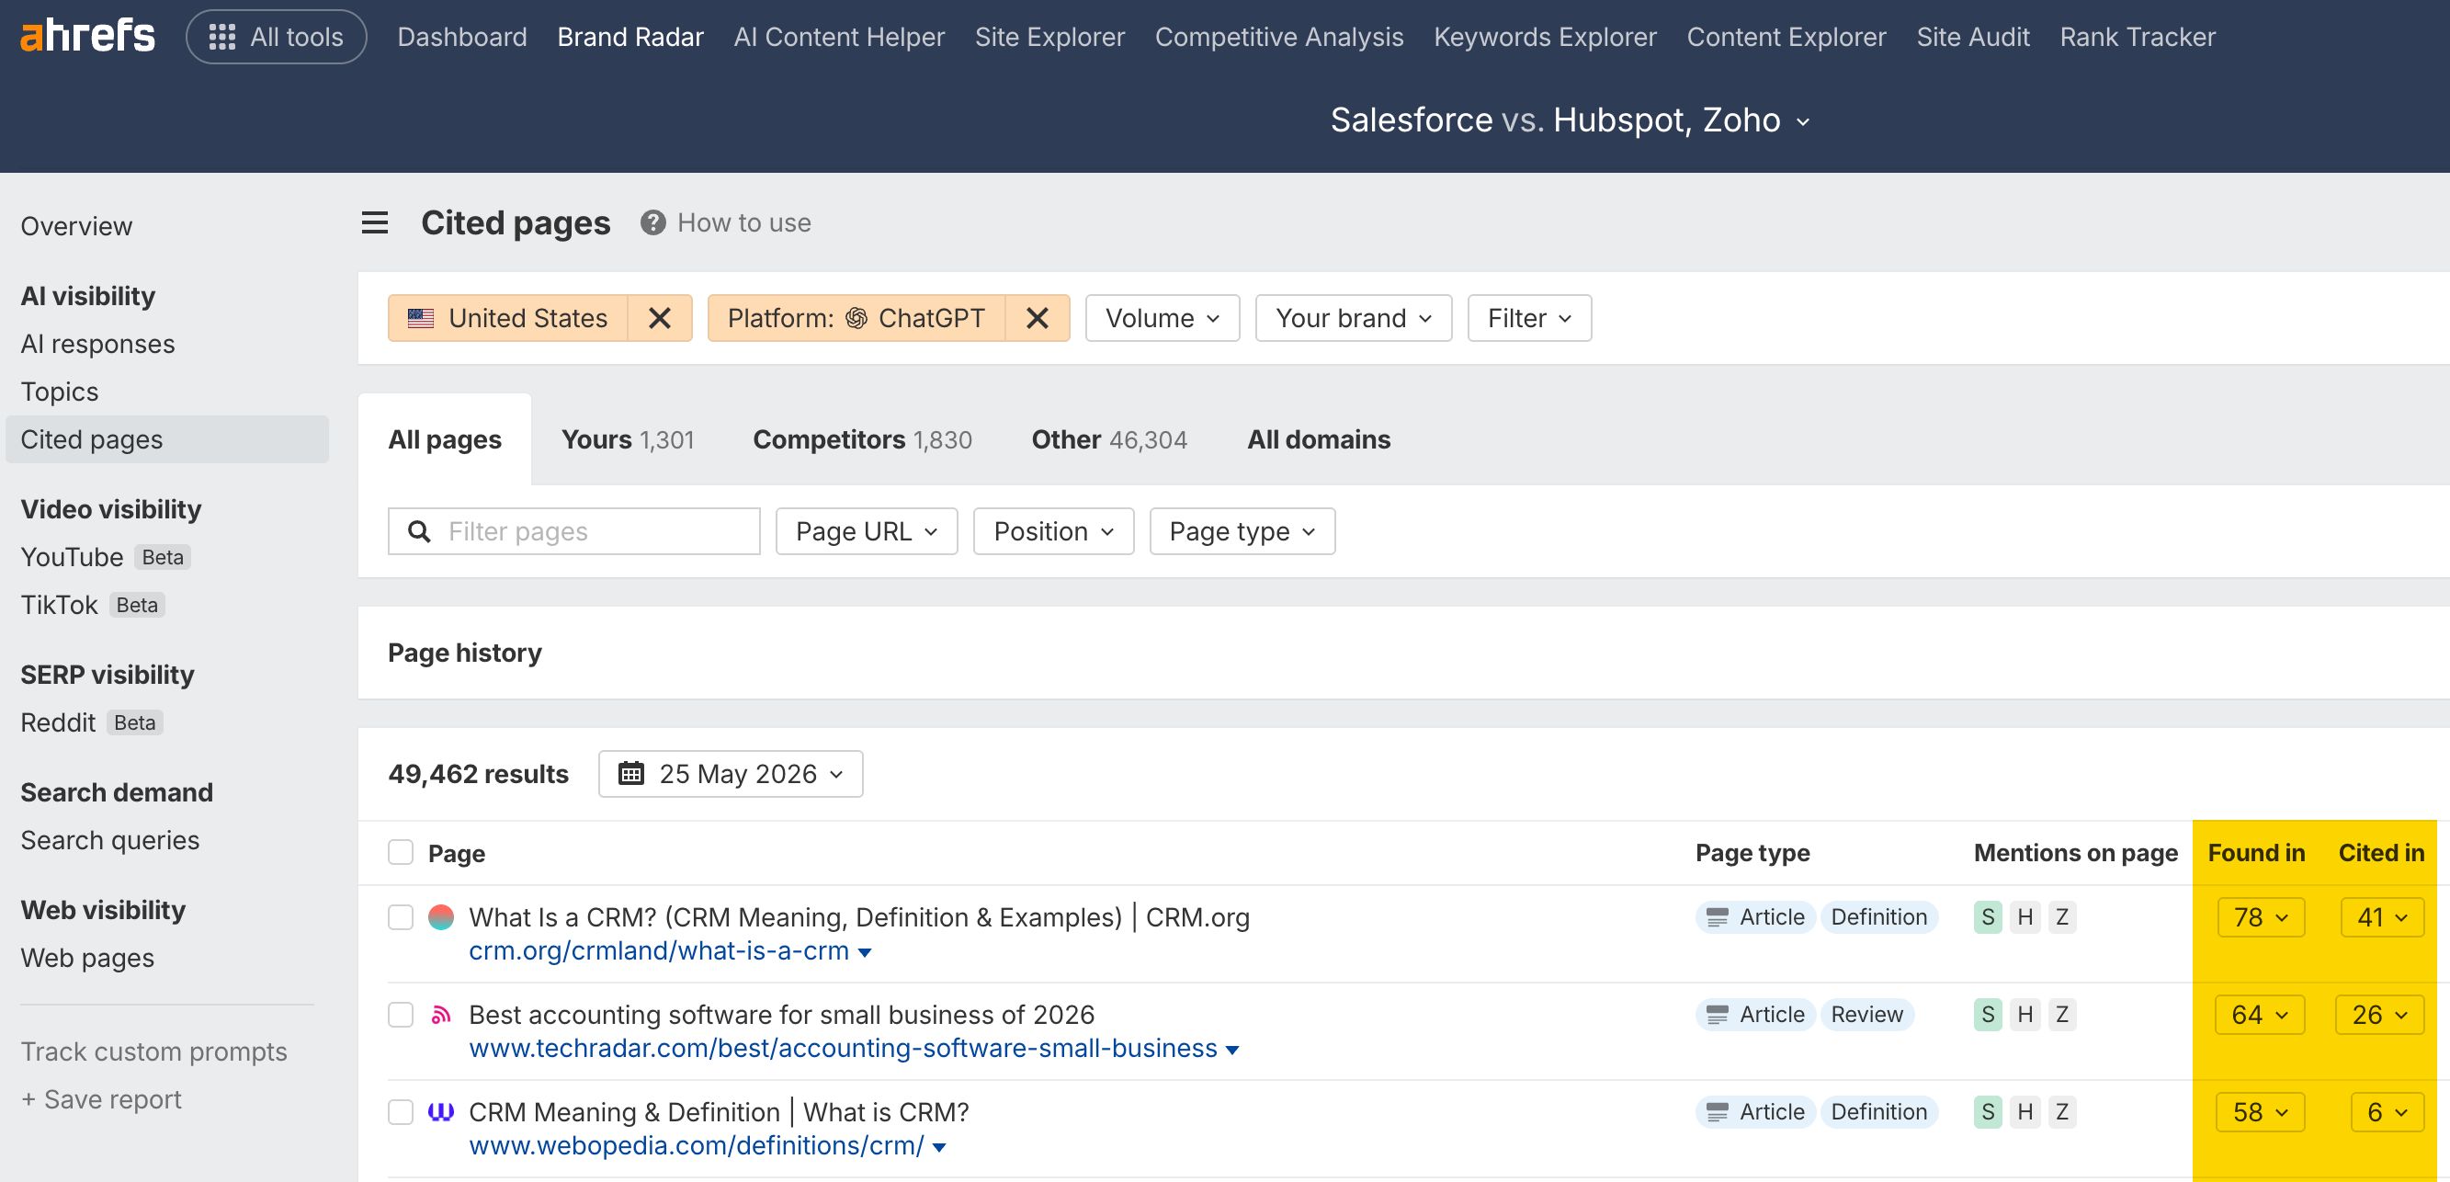Click the S mention badge in CRM.org row
The height and width of the screenshot is (1182, 2450).
pyautogui.click(x=1988, y=916)
